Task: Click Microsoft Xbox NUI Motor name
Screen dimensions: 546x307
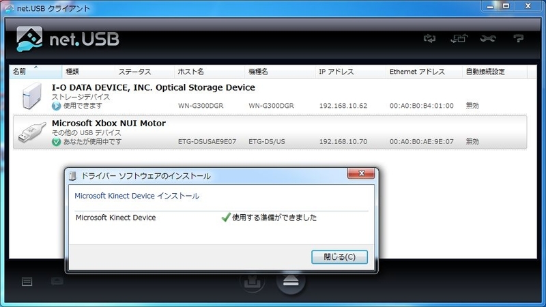Action: pyautogui.click(x=109, y=123)
